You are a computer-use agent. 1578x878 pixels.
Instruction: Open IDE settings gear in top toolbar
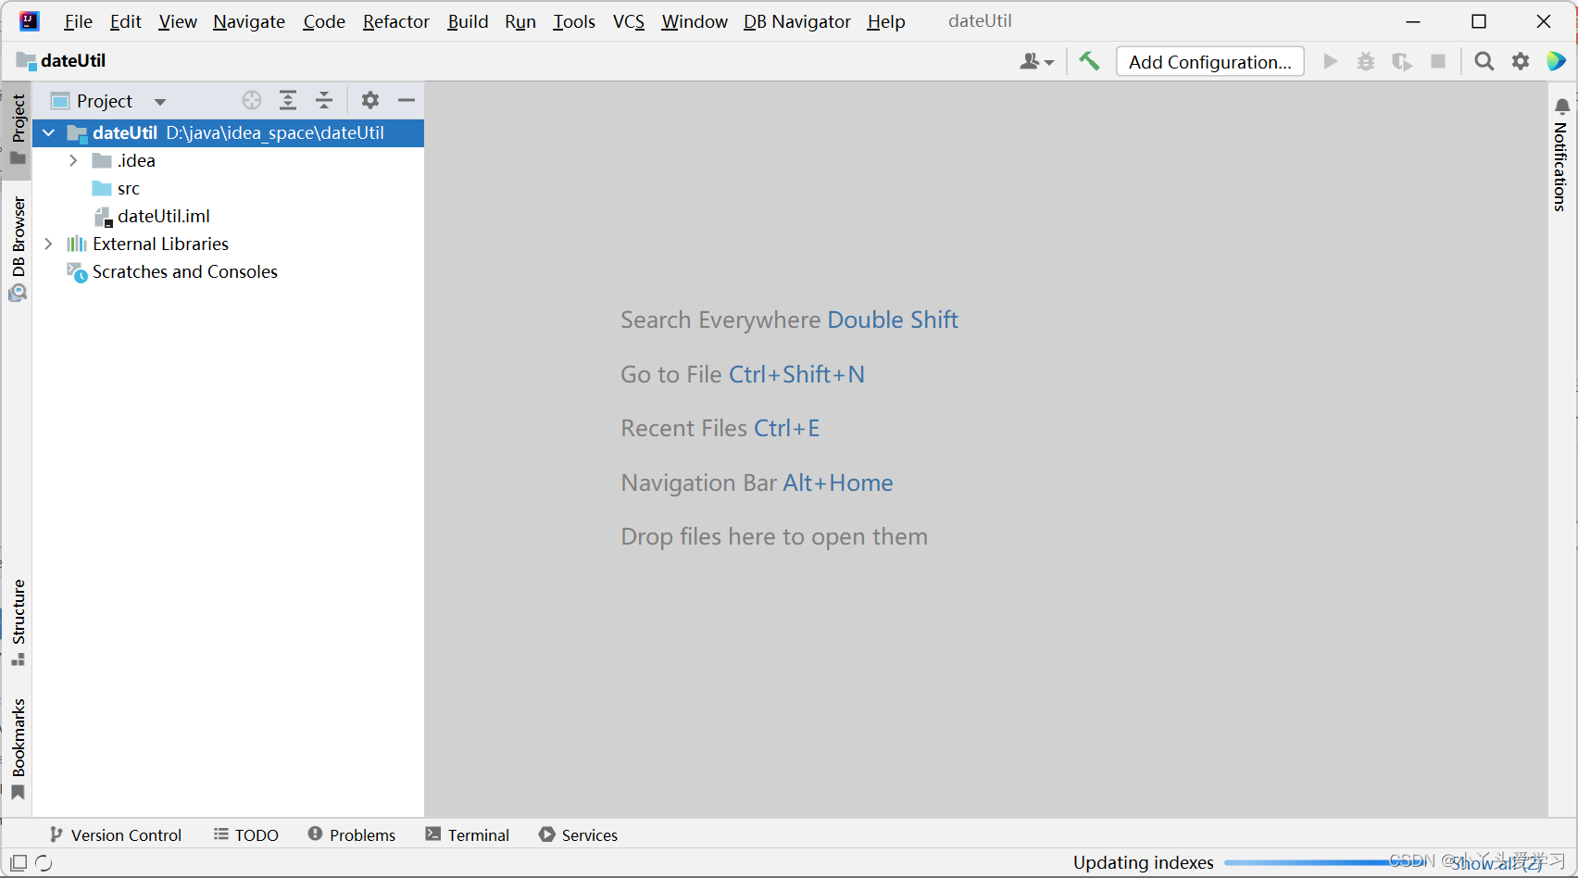[1521, 62]
